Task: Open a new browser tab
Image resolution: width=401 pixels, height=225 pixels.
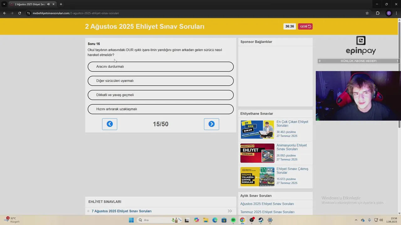Action: click(61, 4)
